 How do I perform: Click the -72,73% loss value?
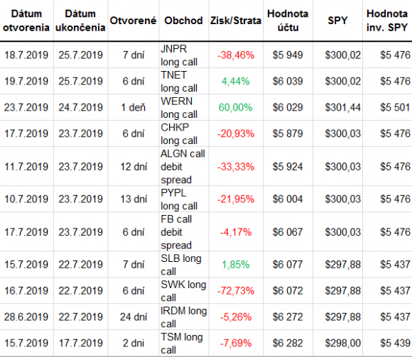click(x=236, y=291)
